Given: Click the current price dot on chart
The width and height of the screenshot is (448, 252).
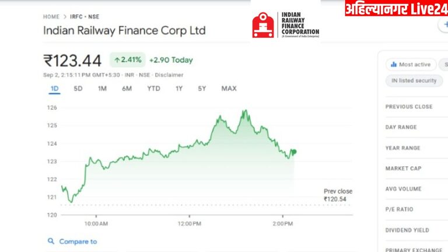Looking at the screenshot, I should click(x=294, y=152).
